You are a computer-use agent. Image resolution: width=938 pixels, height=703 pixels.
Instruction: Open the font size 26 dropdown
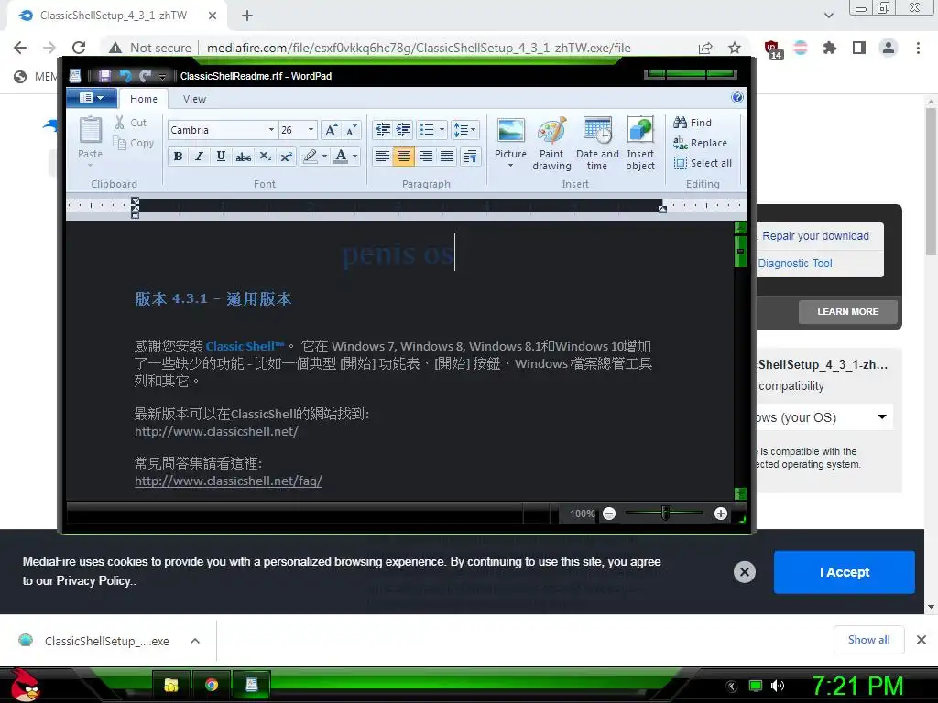click(311, 130)
